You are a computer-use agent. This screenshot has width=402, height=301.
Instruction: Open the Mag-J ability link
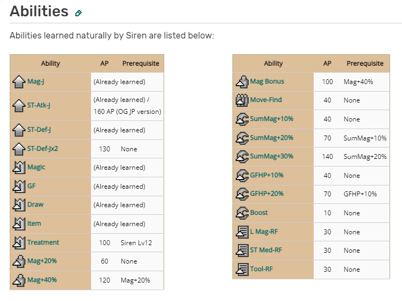click(x=36, y=81)
